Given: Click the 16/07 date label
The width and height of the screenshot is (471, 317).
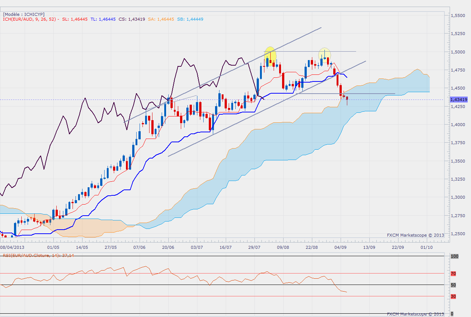Looking at the screenshot, I should [x=225, y=248].
